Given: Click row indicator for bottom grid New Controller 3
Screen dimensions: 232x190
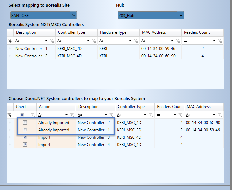Looking at the screenshot, I should pos(10,137).
